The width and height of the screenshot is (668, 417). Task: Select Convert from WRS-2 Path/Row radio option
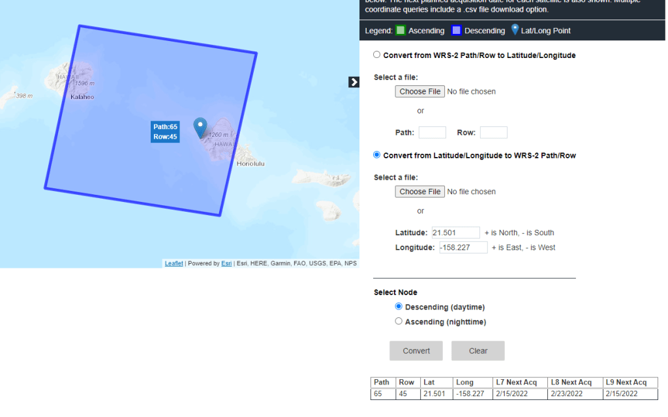377,55
